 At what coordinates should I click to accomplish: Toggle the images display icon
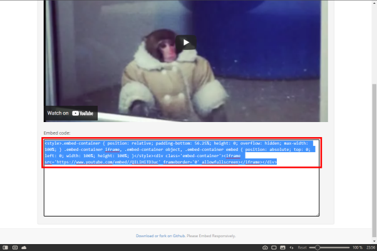click(283, 248)
